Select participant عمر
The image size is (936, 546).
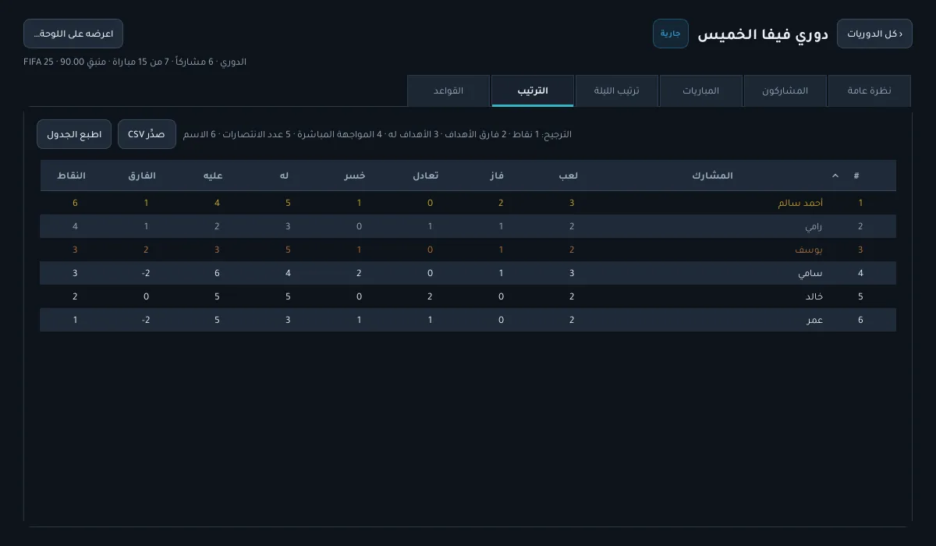click(815, 320)
